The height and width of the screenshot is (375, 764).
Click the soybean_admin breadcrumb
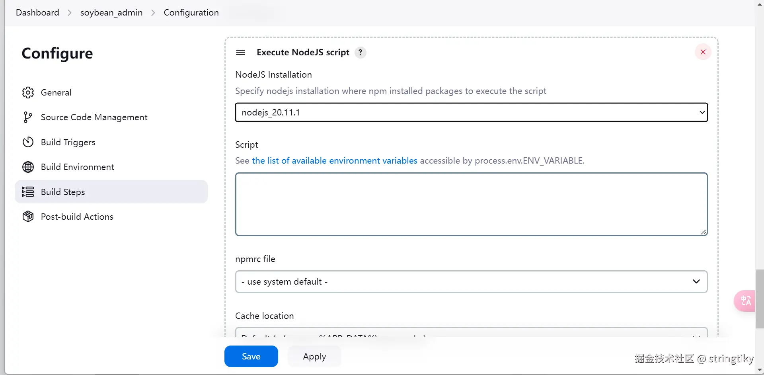111,12
